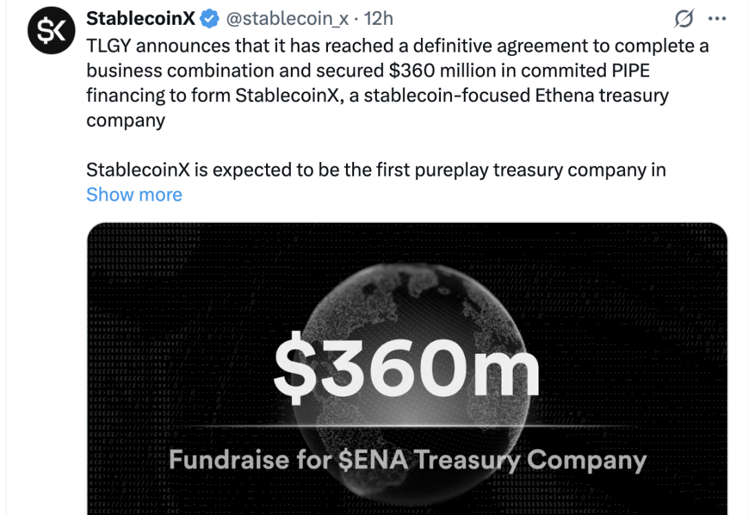This screenshot has width=749, height=515.
Task: Click the Grok slashed-circle icon
Action: (684, 20)
